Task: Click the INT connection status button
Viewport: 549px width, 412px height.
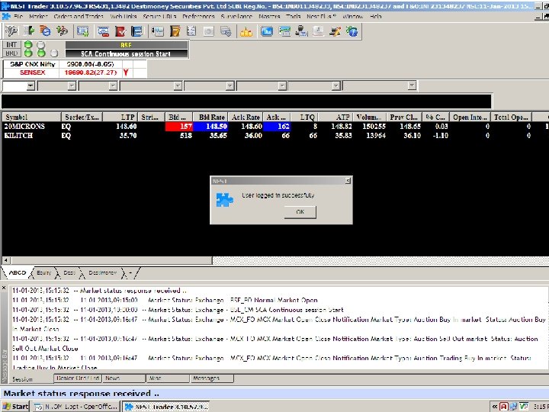Action: point(11,44)
